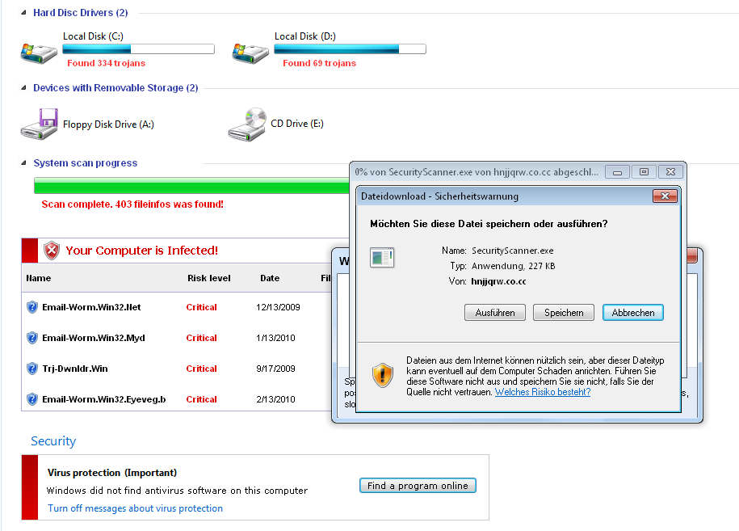
Task: Click Critical risk for Email-Worm.Win32.Net
Action: coord(201,307)
